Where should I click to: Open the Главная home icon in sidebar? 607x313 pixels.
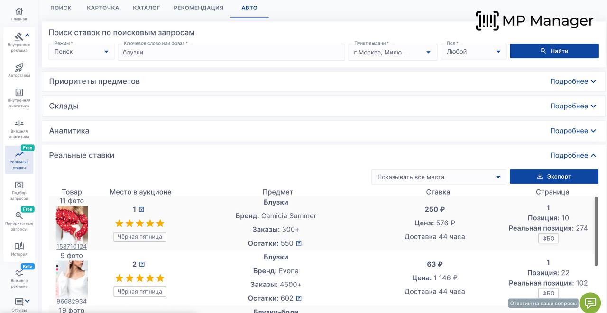[x=19, y=11]
